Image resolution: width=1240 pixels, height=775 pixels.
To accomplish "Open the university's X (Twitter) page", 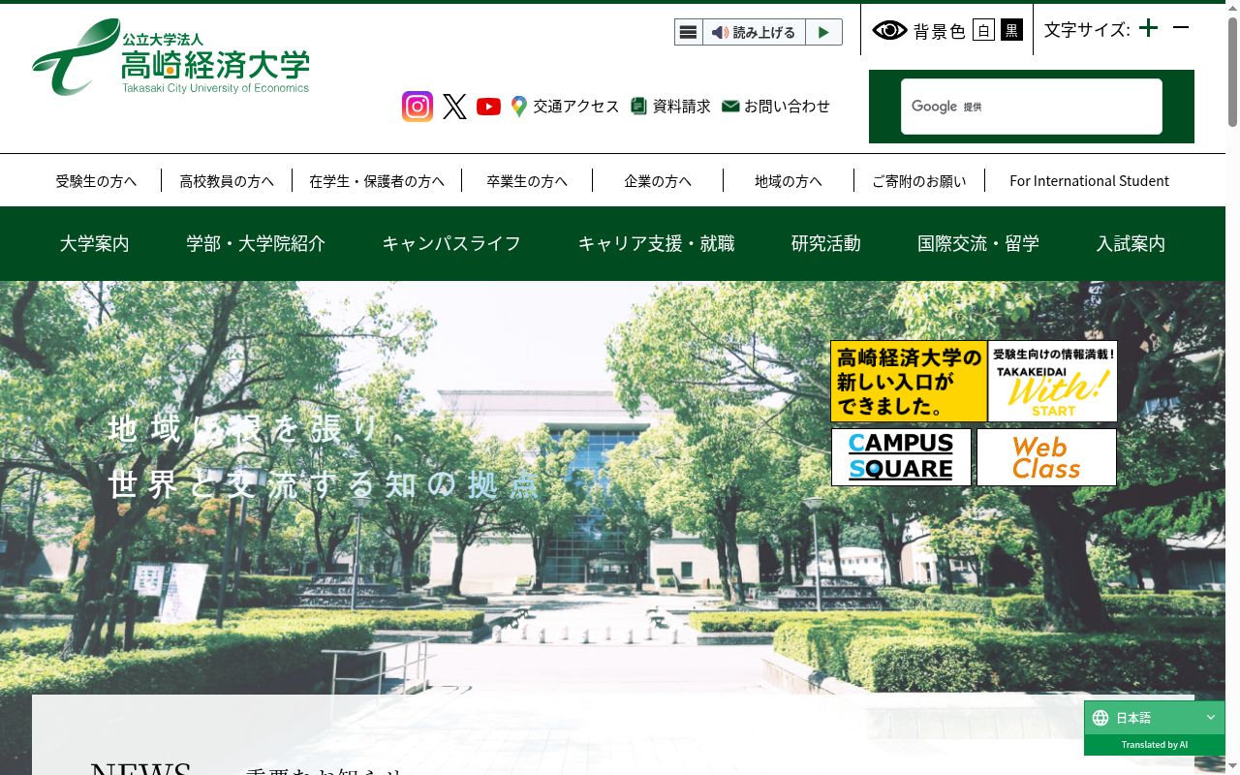I will click(x=454, y=107).
